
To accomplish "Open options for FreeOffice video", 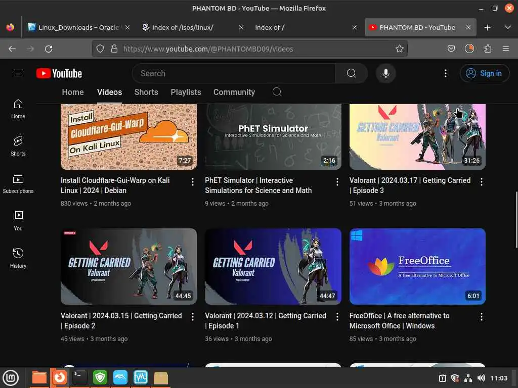I will tap(482, 317).
